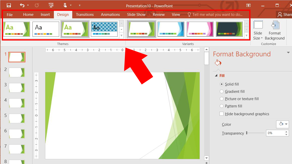Click the slide editor scroll up arrow
Screen dimensions: 292x164
coord(206,50)
